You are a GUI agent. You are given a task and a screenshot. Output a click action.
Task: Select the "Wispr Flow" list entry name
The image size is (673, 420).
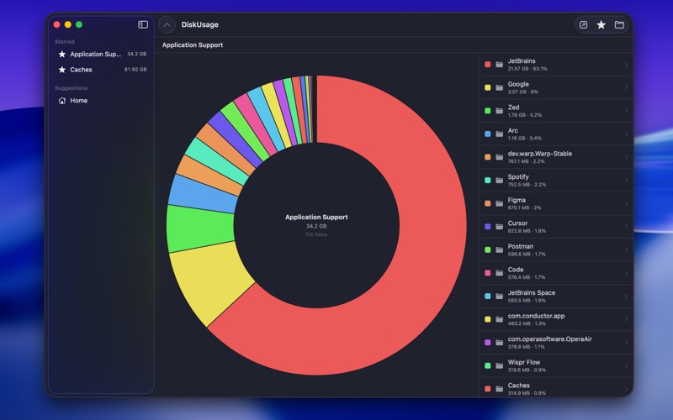pyautogui.click(x=523, y=362)
